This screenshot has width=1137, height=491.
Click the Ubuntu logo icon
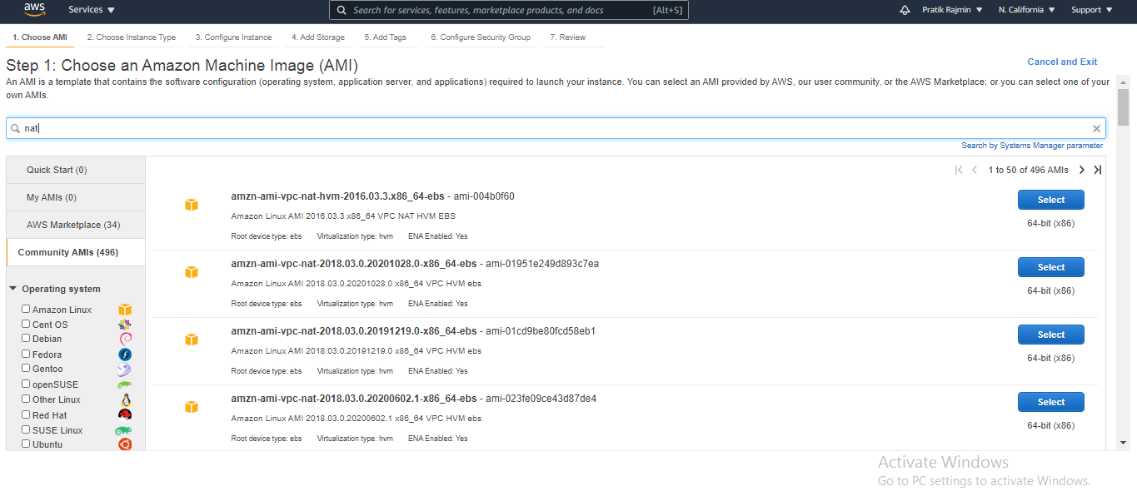click(x=125, y=444)
